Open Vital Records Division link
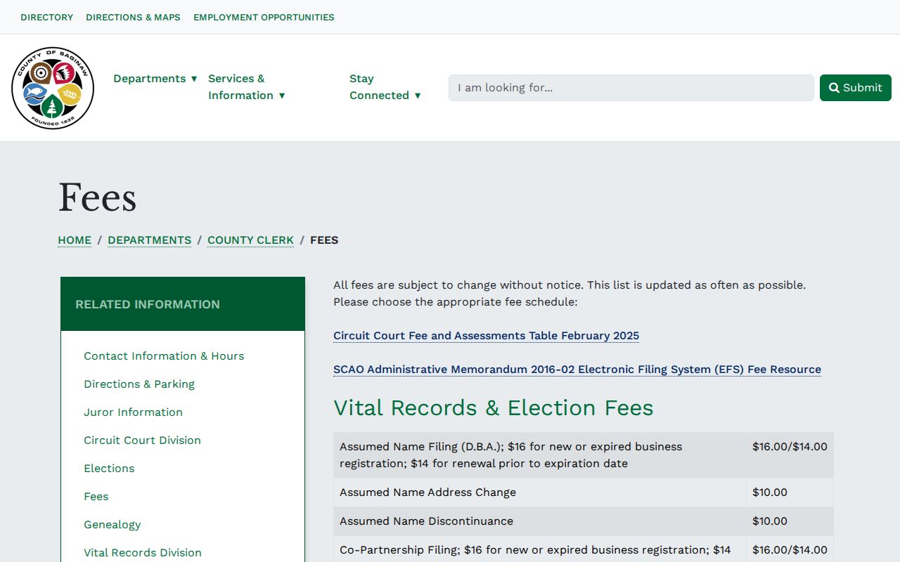 tap(143, 553)
